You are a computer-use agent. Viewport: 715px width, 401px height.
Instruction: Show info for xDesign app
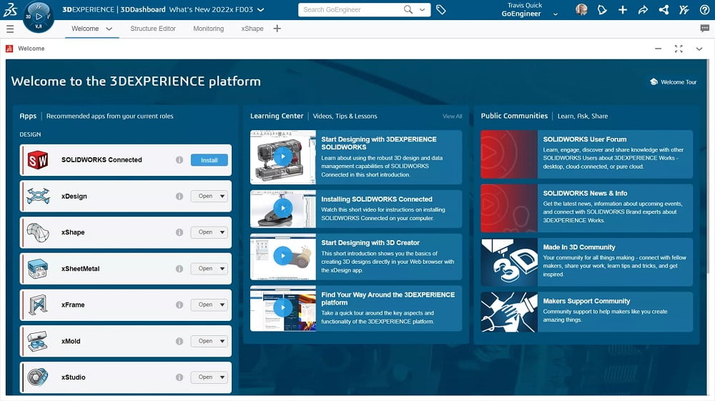tap(179, 197)
